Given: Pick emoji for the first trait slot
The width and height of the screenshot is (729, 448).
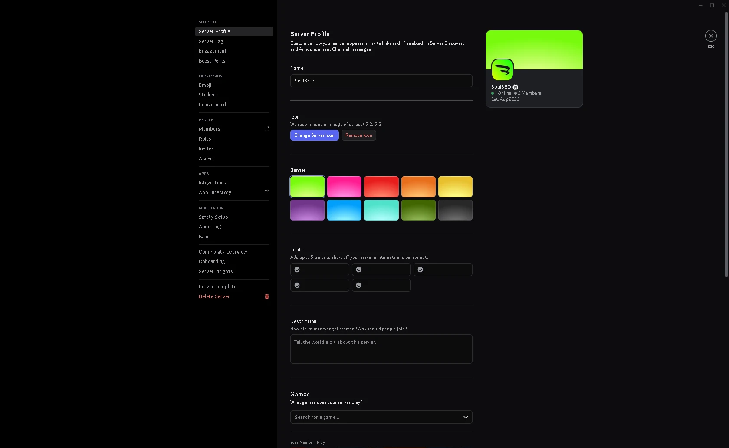Looking at the screenshot, I should click(x=297, y=270).
